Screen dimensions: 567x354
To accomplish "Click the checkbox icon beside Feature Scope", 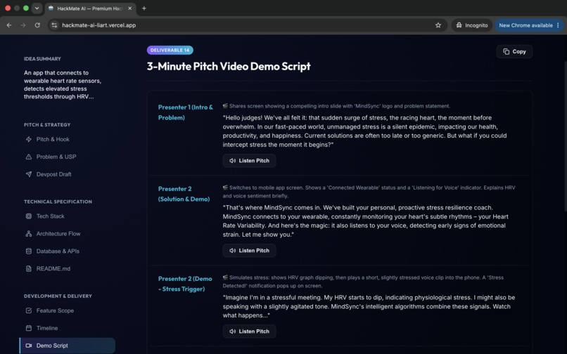I will tap(29, 310).
